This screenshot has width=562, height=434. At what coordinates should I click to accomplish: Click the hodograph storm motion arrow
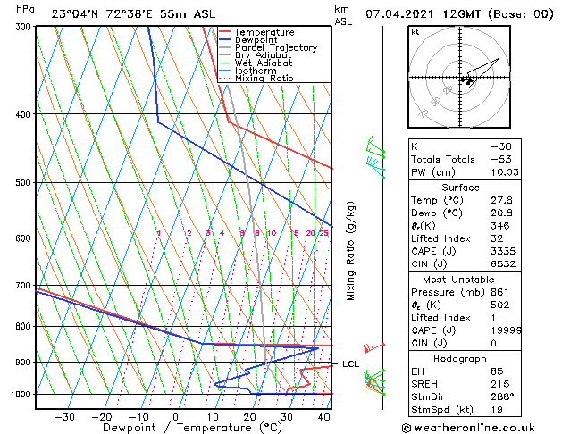click(x=479, y=70)
